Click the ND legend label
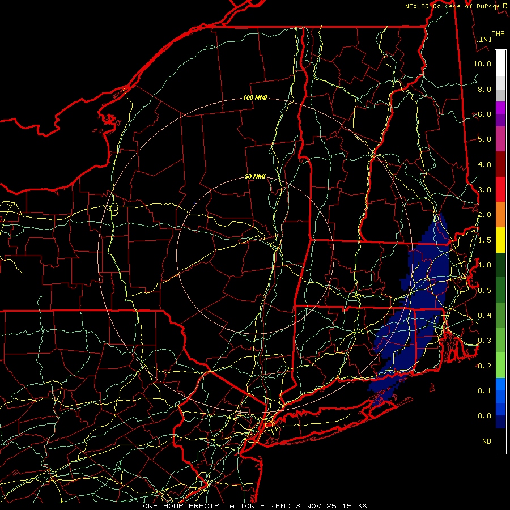510x510 pixels. click(487, 441)
